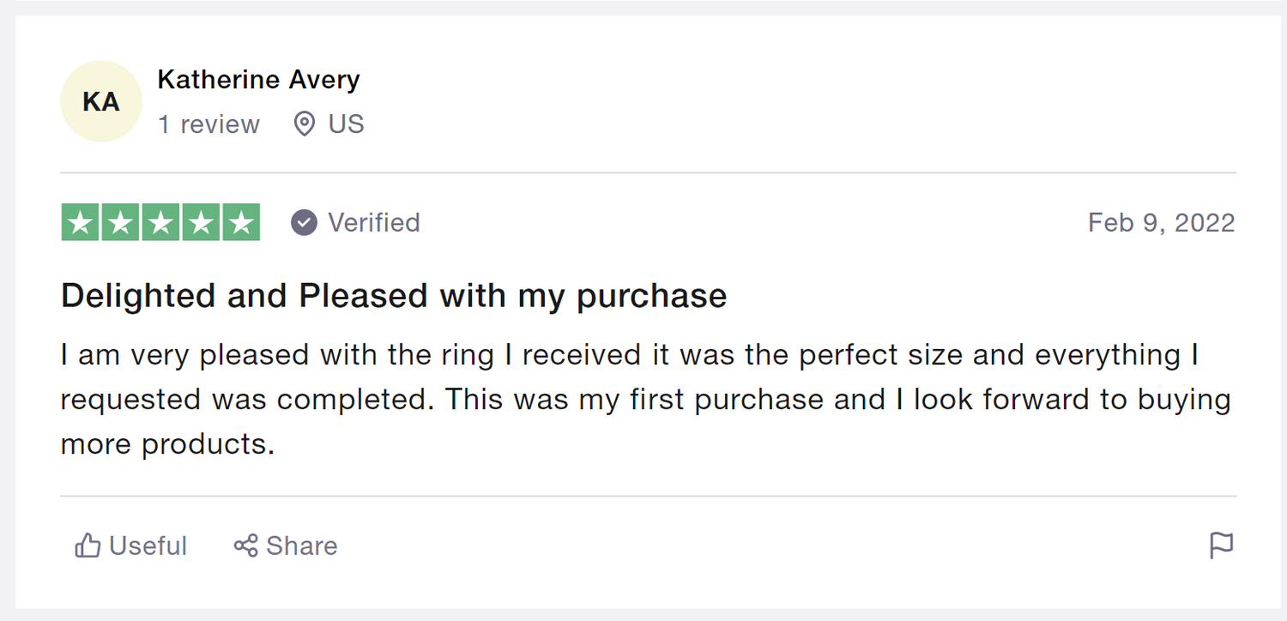Click the third green rating star
Image resolution: width=1287 pixels, height=621 pixels.
[x=160, y=223]
